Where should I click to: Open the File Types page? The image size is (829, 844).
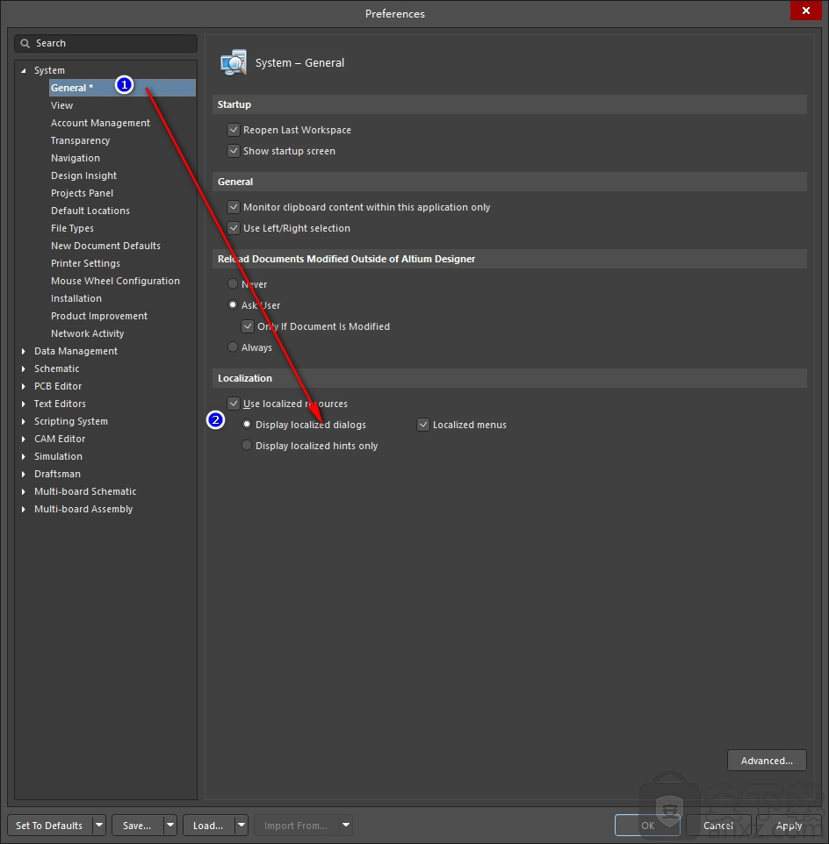(72, 228)
